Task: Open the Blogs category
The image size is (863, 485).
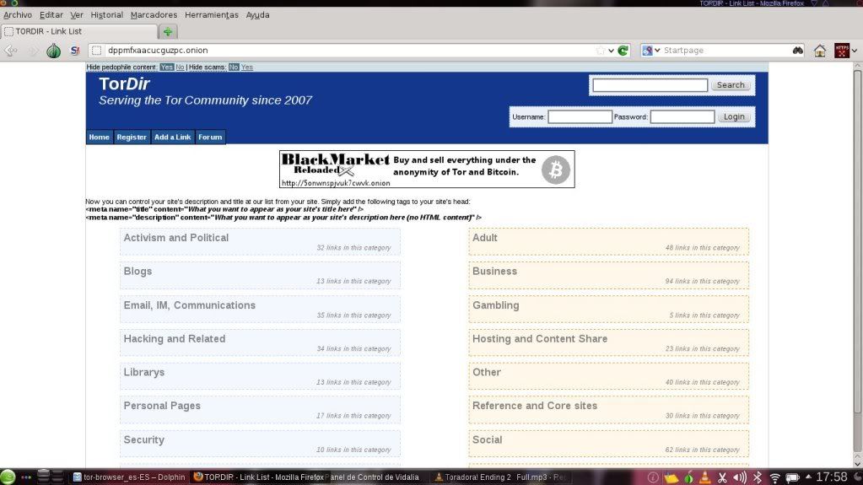Action: coord(138,272)
